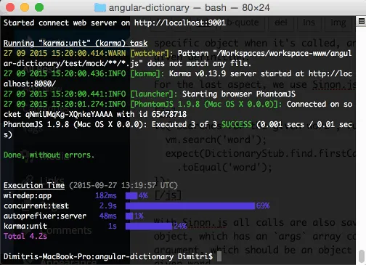Image resolution: width=366 pixels, height=265 pixels.
Task: Click the 'autoprefixer:server' task row label
Action: point(45,216)
